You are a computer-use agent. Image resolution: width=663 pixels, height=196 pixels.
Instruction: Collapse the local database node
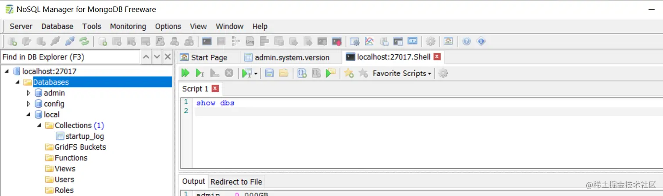pyautogui.click(x=29, y=115)
